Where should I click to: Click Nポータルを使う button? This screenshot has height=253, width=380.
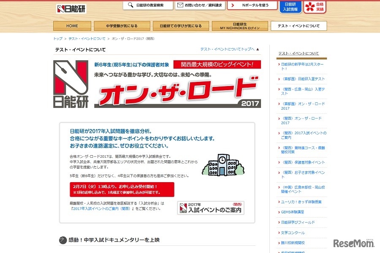[252, 5]
